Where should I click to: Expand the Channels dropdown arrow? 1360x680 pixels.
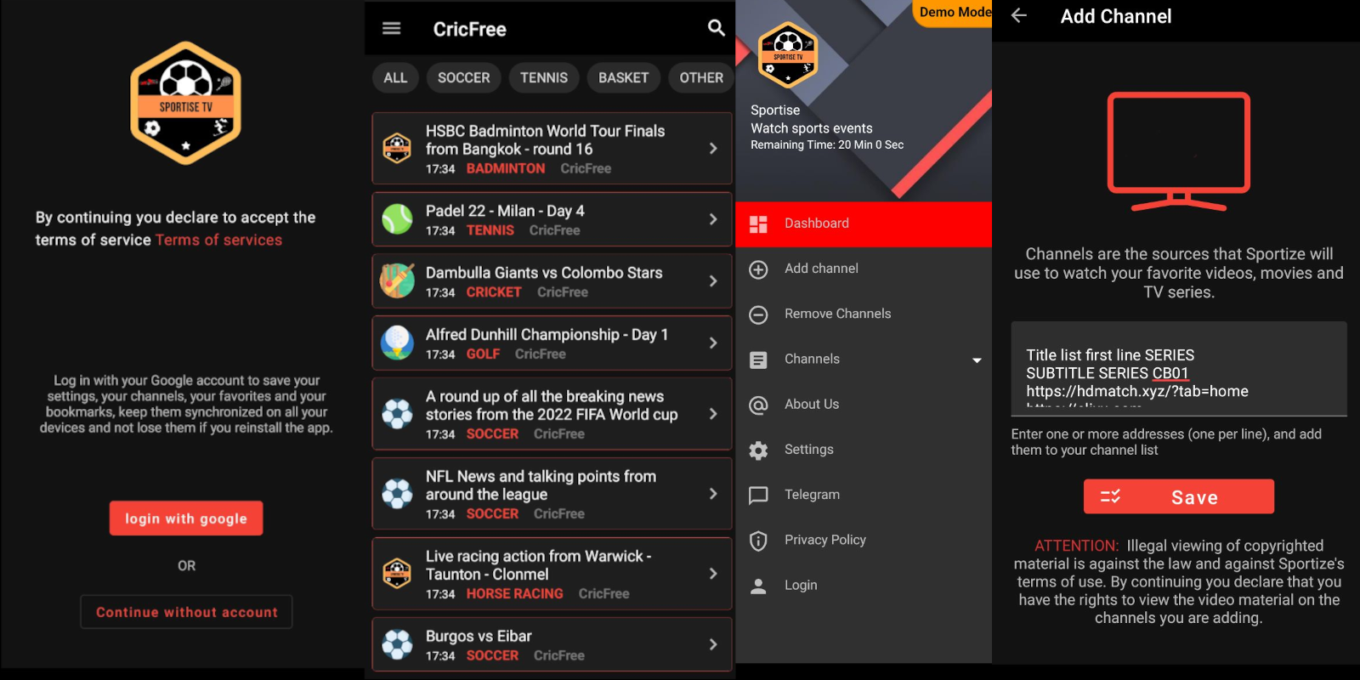pyautogui.click(x=977, y=360)
